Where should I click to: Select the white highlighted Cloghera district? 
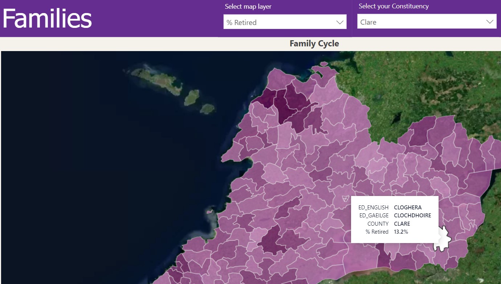(x=442, y=239)
